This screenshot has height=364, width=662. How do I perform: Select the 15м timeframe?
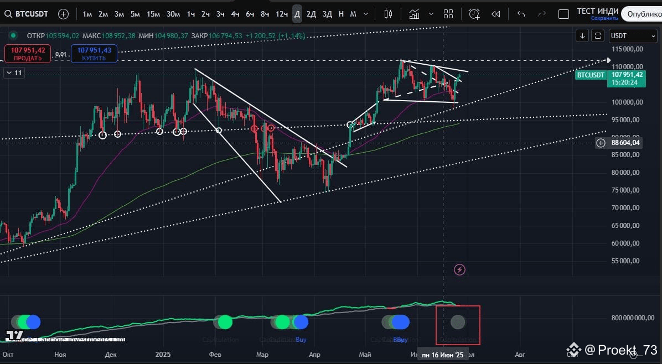click(153, 14)
